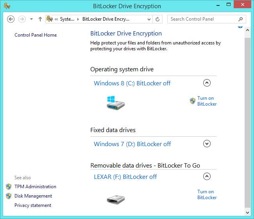Viewport: 254px width, 219px height.
Task: Click the shield icon beside TPM Administration
Action: pos(9,187)
